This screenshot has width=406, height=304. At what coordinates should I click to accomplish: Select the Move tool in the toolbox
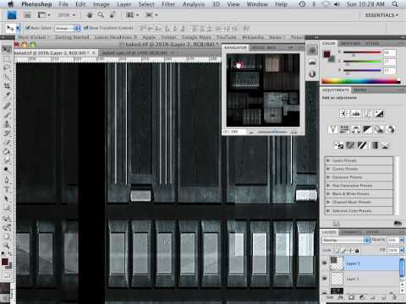[x=6, y=50]
